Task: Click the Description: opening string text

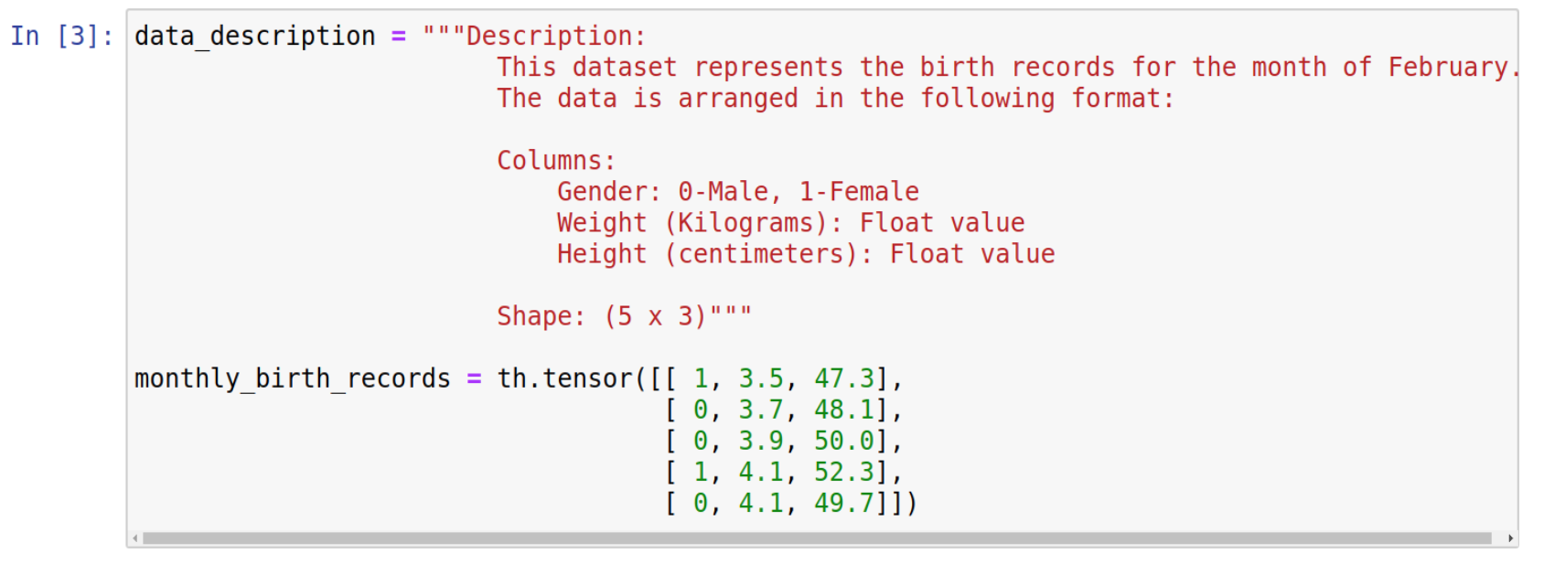Action: tap(556, 37)
